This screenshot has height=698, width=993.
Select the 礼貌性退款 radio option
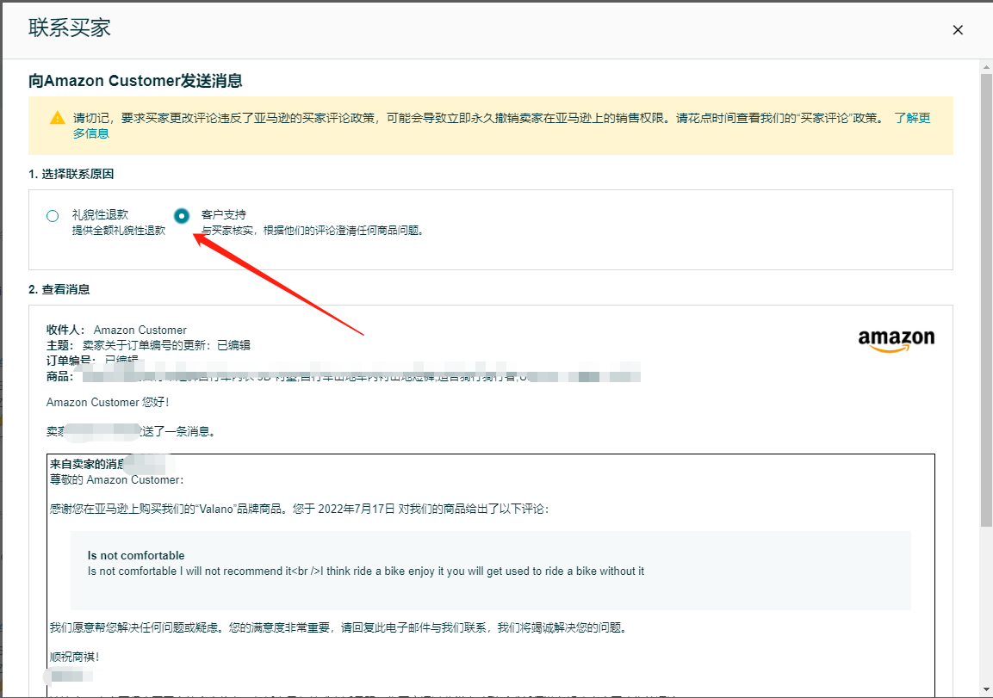[x=53, y=216]
